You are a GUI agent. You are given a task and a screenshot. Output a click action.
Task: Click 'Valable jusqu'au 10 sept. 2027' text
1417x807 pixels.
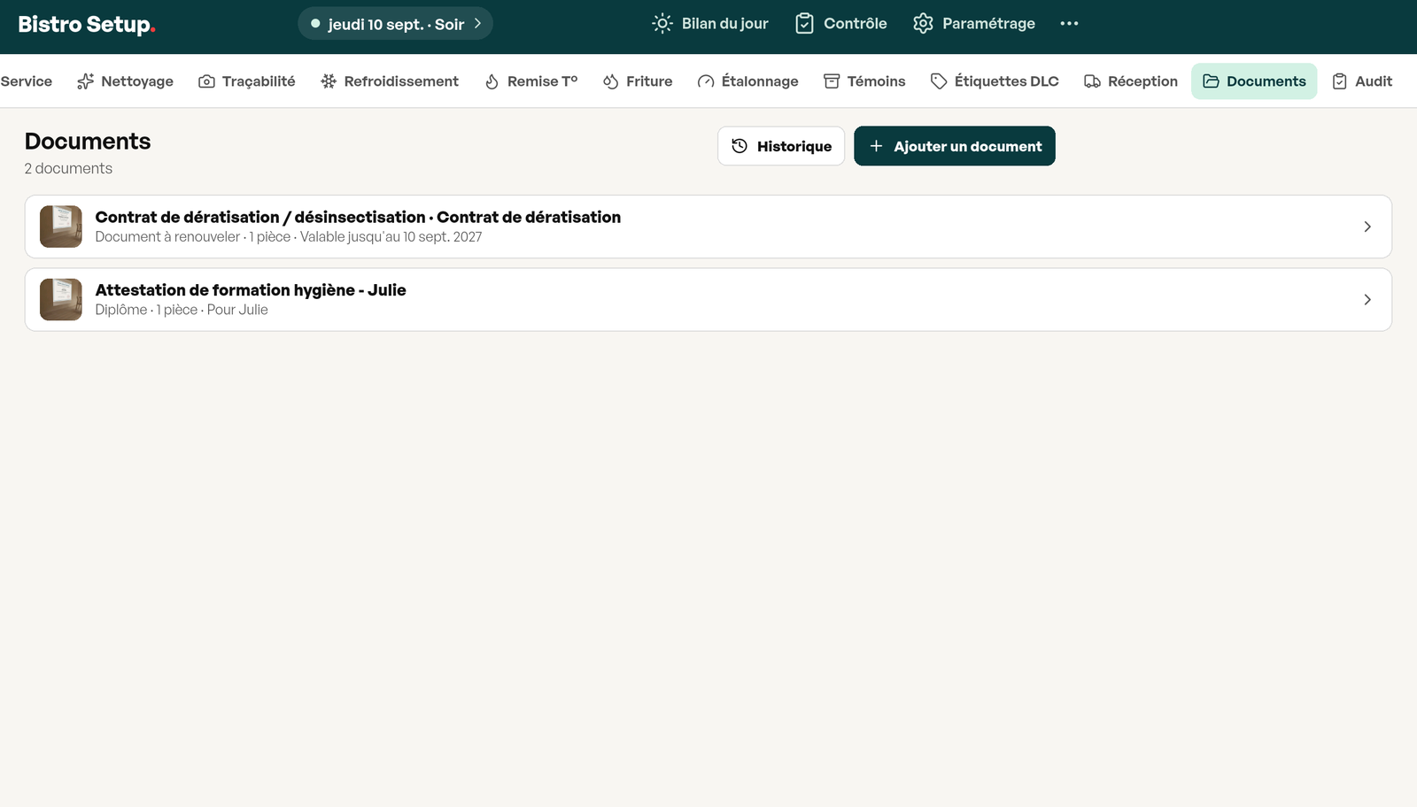391,237
